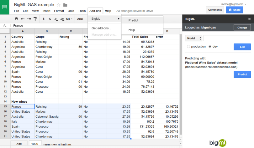The width and height of the screenshot is (254, 148).
Task: Open the move-to-folder icon
Action: 65,5
